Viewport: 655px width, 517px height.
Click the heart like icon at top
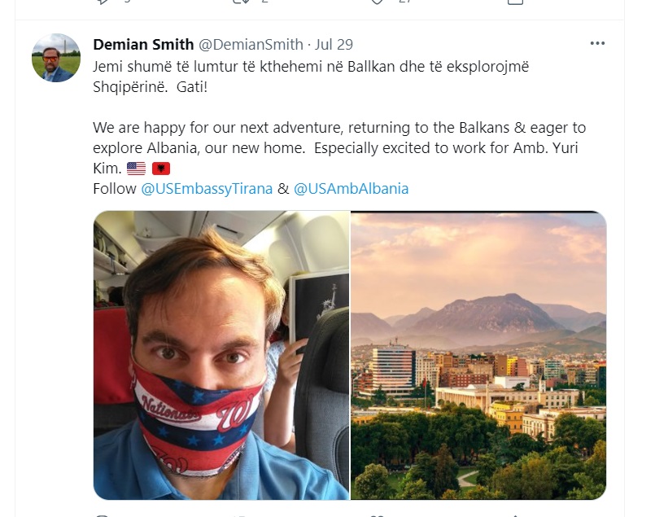[x=378, y=2]
